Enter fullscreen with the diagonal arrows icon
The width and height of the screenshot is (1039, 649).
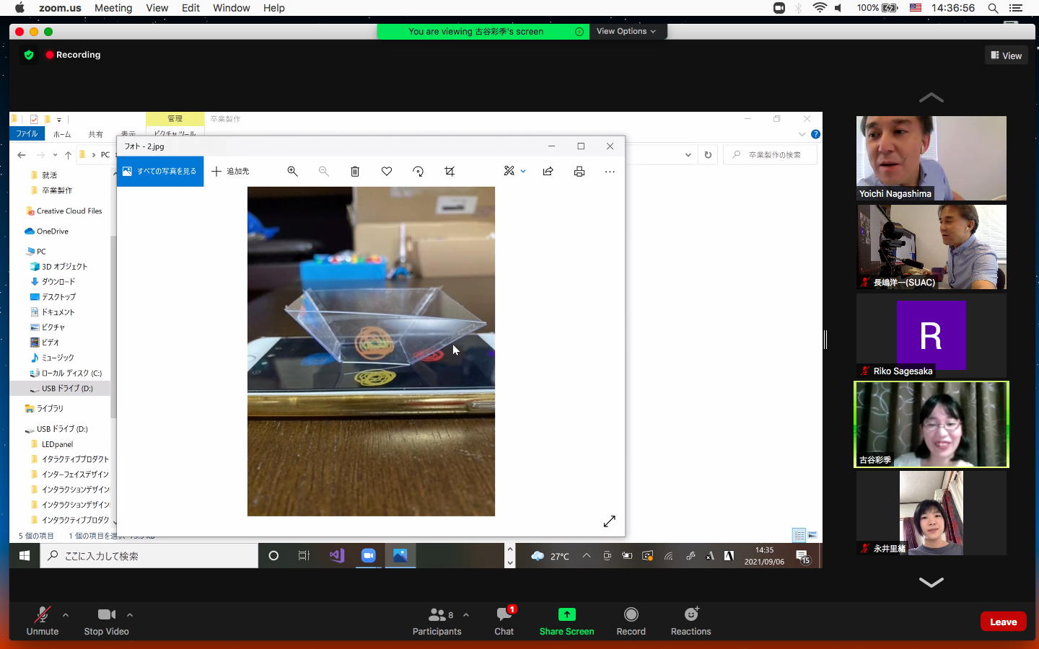[610, 521]
